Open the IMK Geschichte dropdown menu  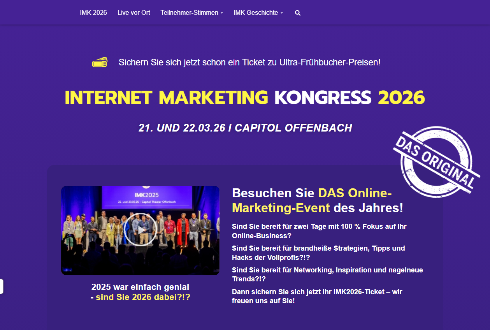pyautogui.click(x=258, y=12)
